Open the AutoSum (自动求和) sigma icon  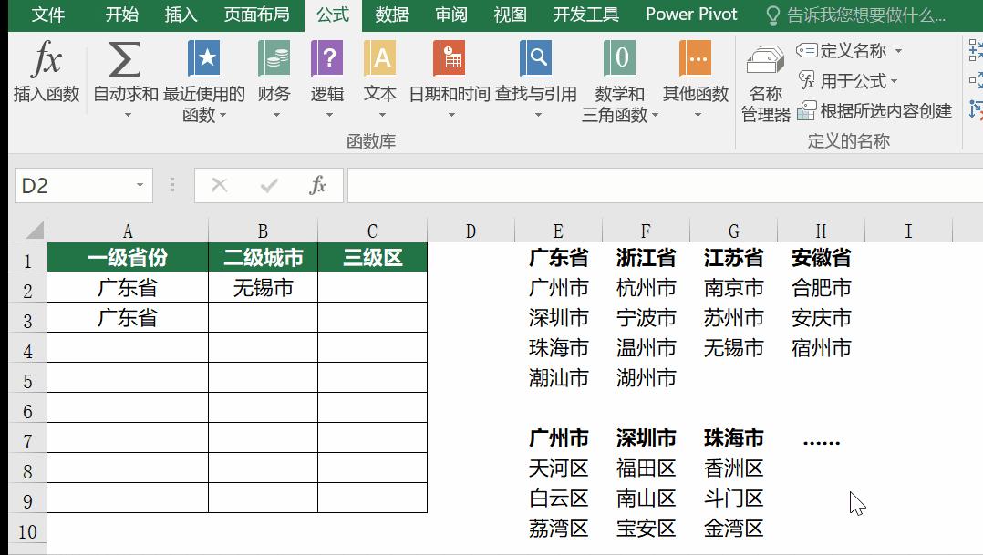[125, 59]
